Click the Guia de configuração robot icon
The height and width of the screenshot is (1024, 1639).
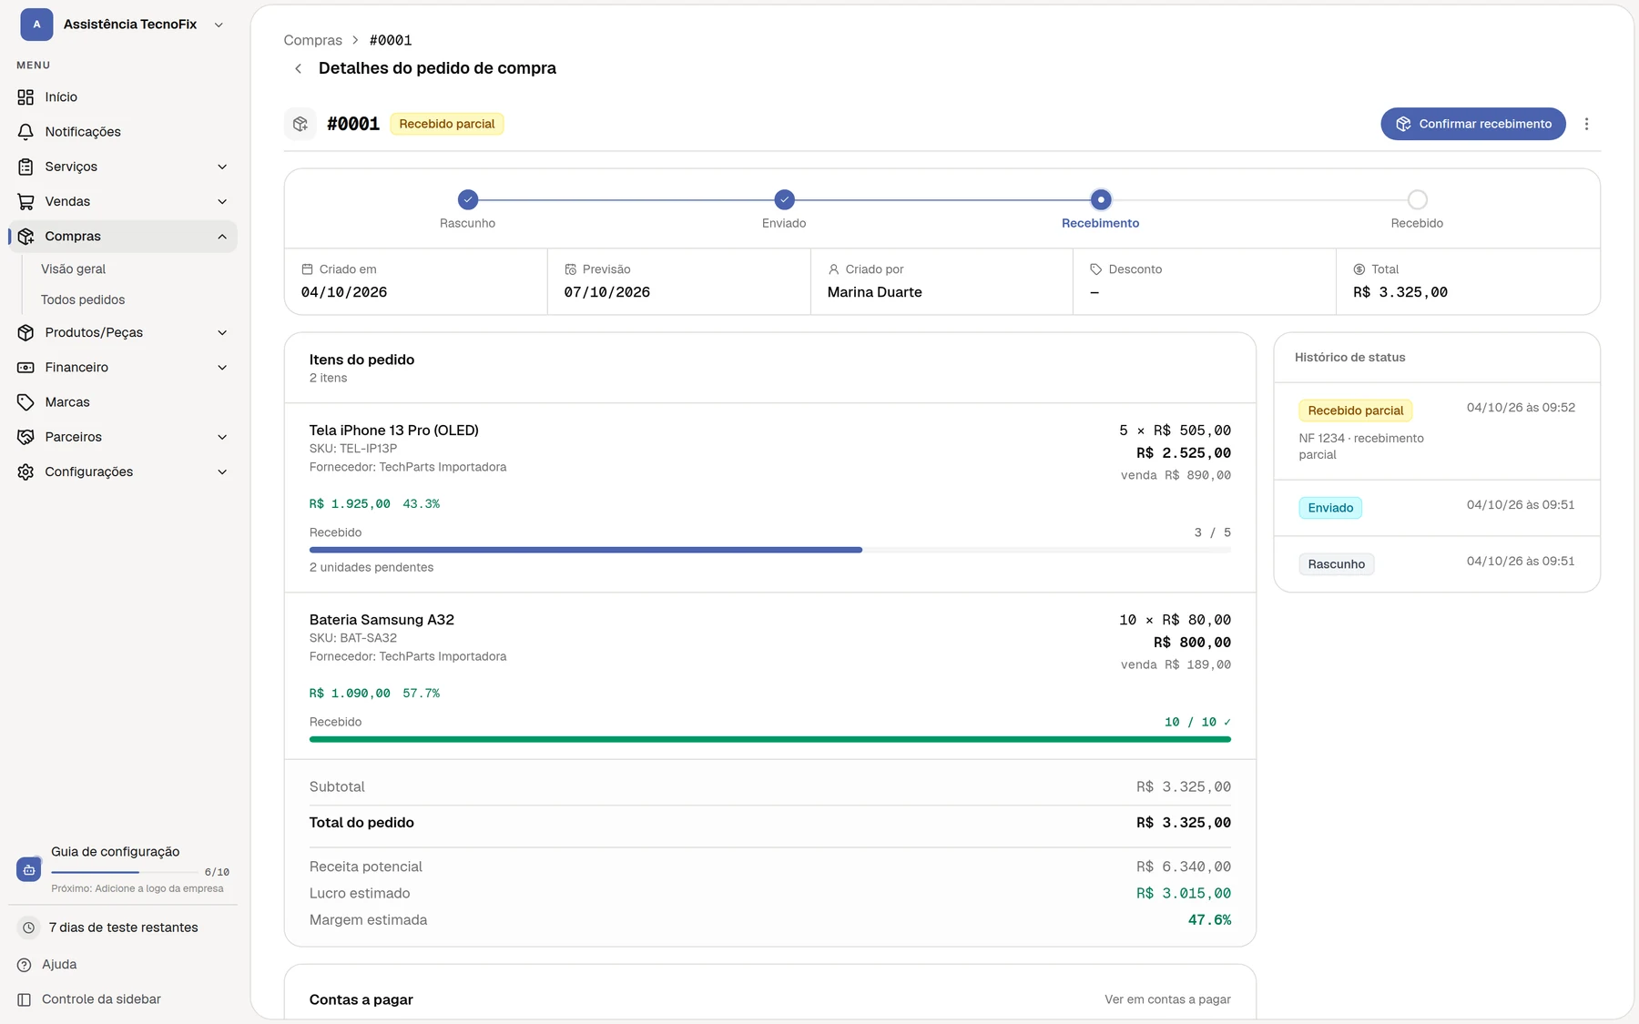(x=29, y=869)
